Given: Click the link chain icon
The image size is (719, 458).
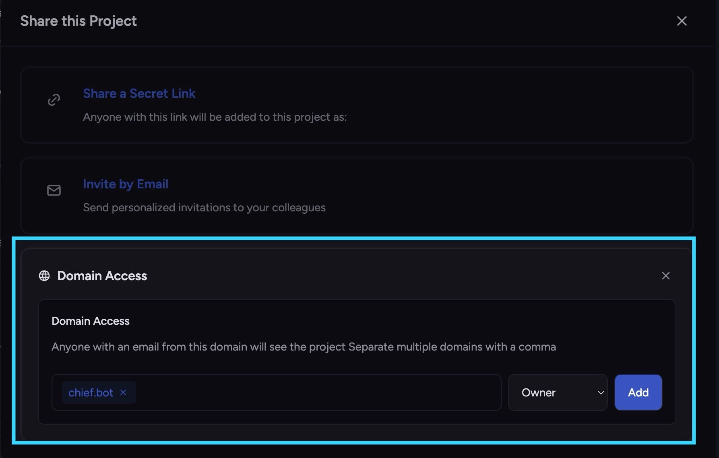Looking at the screenshot, I should [x=54, y=100].
